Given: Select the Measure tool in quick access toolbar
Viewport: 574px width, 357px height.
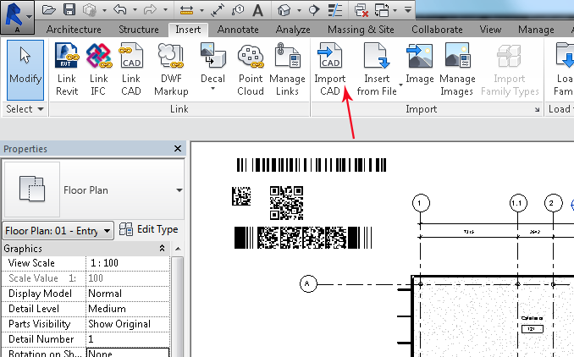Looking at the screenshot, I should tap(187, 10).
